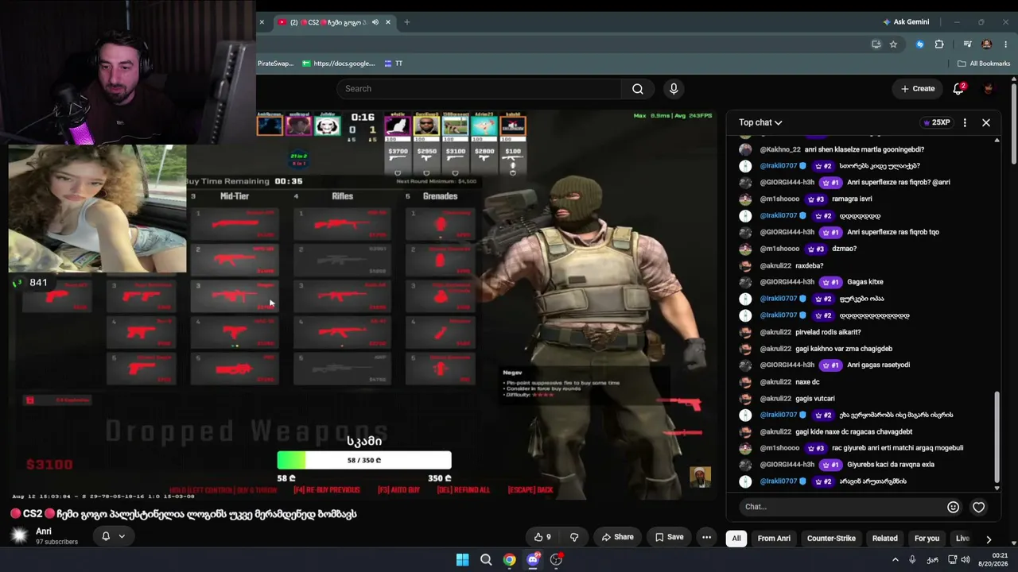Open a new browser tab
Viewport: 1018px width, 572px height.
click(407, 22)
